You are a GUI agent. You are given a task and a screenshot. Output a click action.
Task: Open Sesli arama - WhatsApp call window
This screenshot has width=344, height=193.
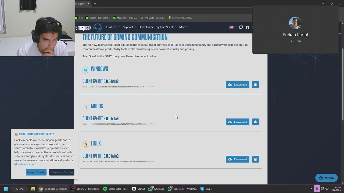182,189
